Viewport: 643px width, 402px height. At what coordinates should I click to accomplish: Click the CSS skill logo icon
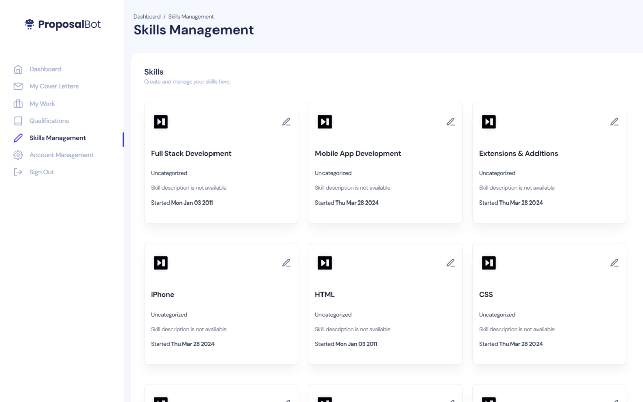click(489, 263)
